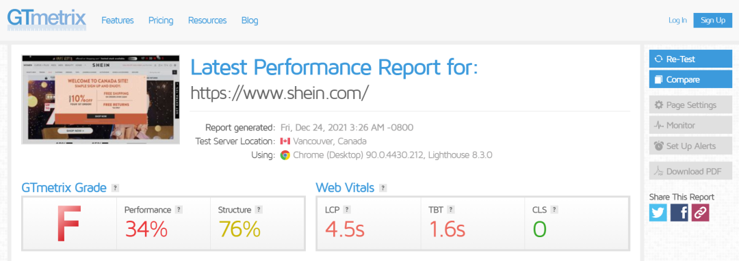
Task: Show help for LCP metric
Action: [x=347, y=210]
